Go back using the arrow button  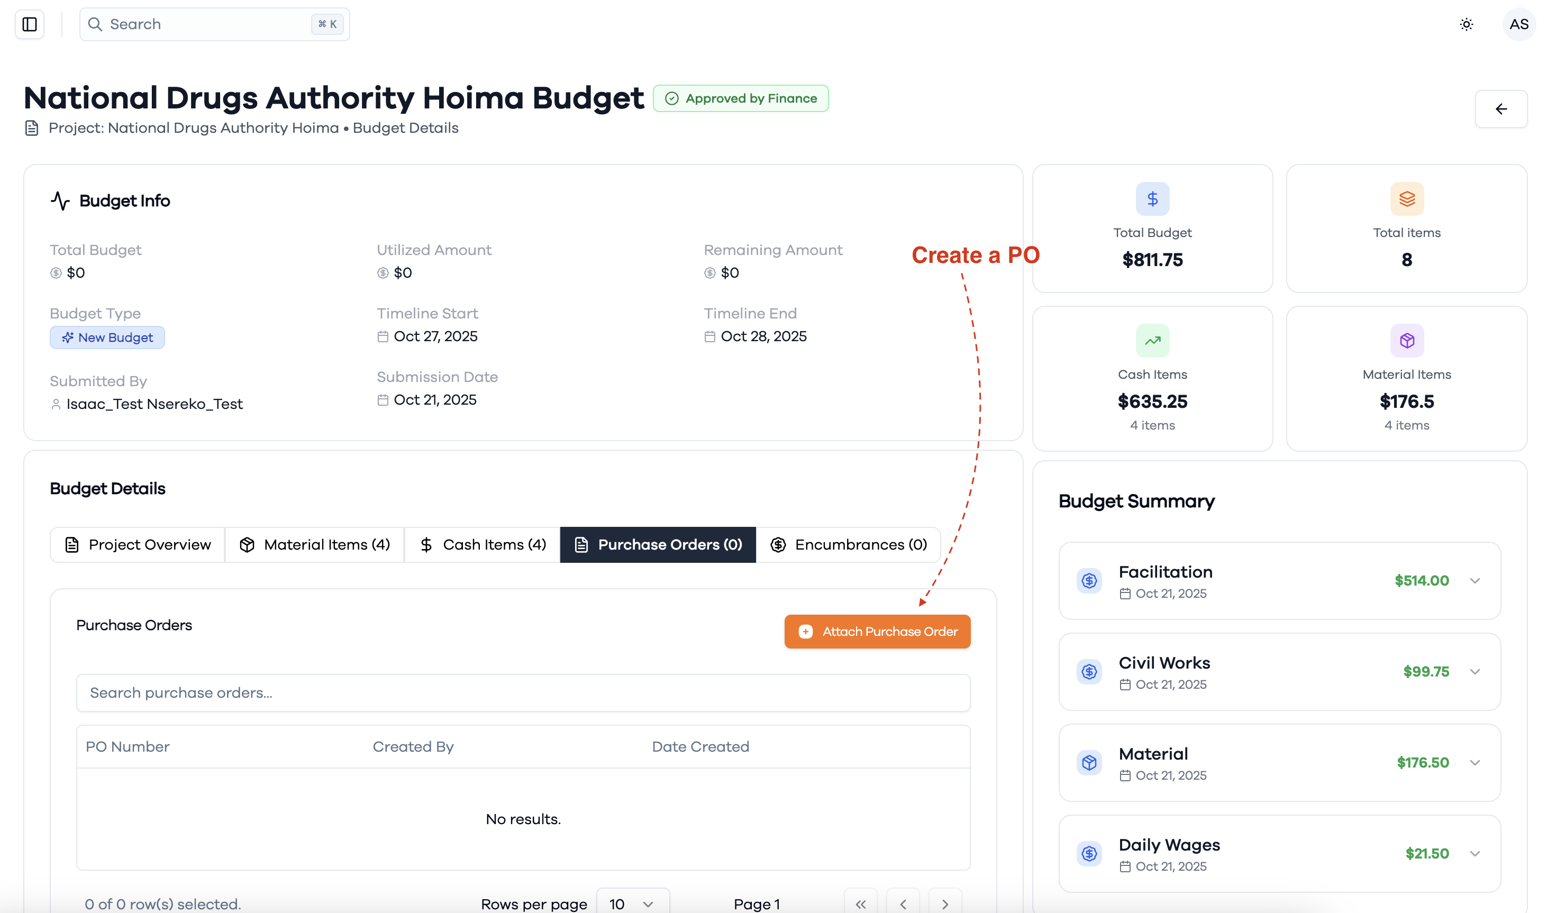[x=1501, y=109]
